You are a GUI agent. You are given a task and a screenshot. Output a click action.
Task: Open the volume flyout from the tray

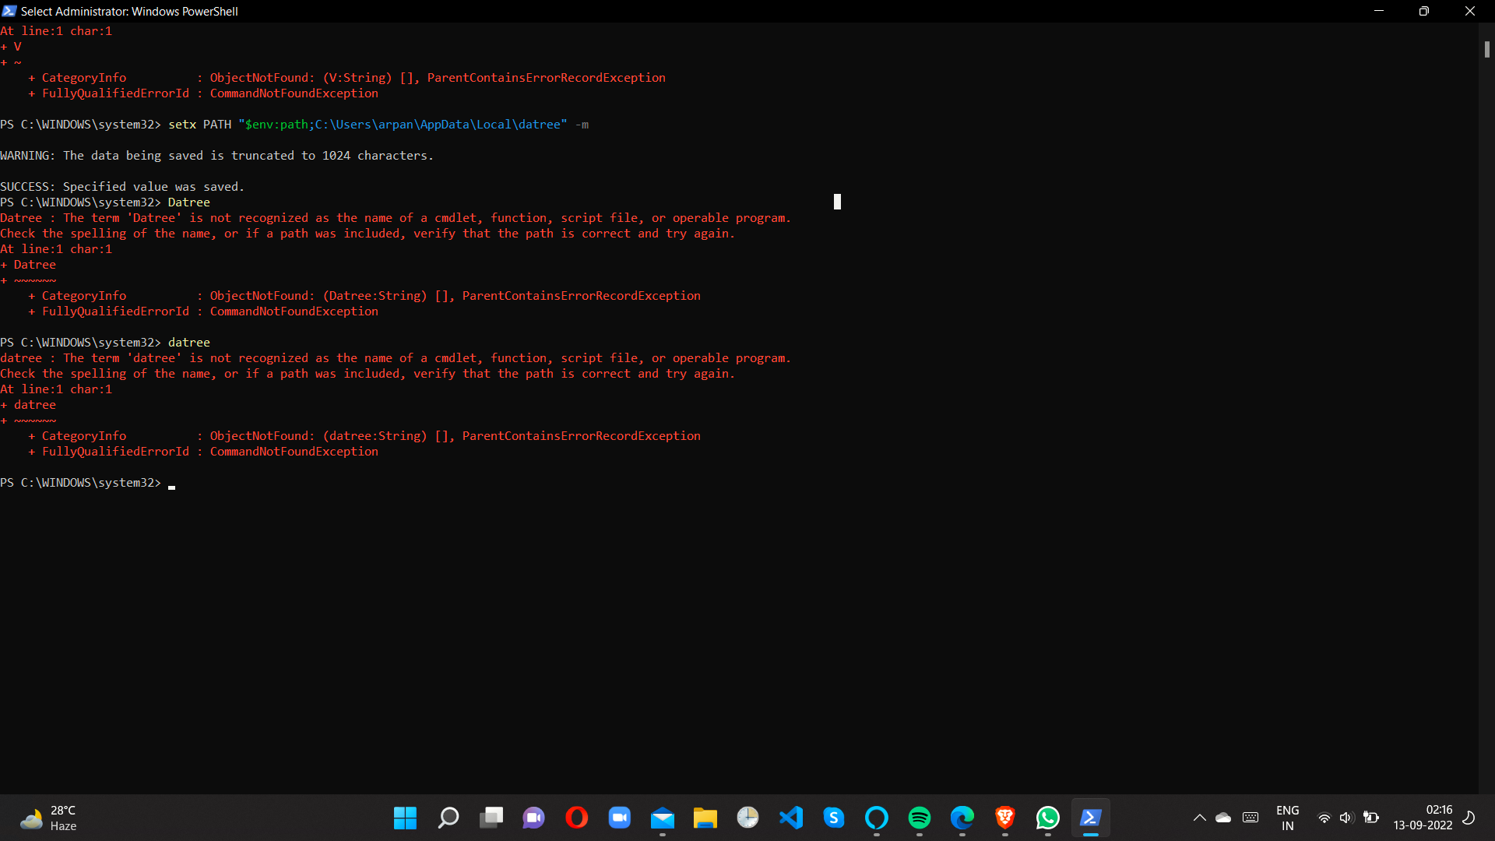(x=1348, y=818)
